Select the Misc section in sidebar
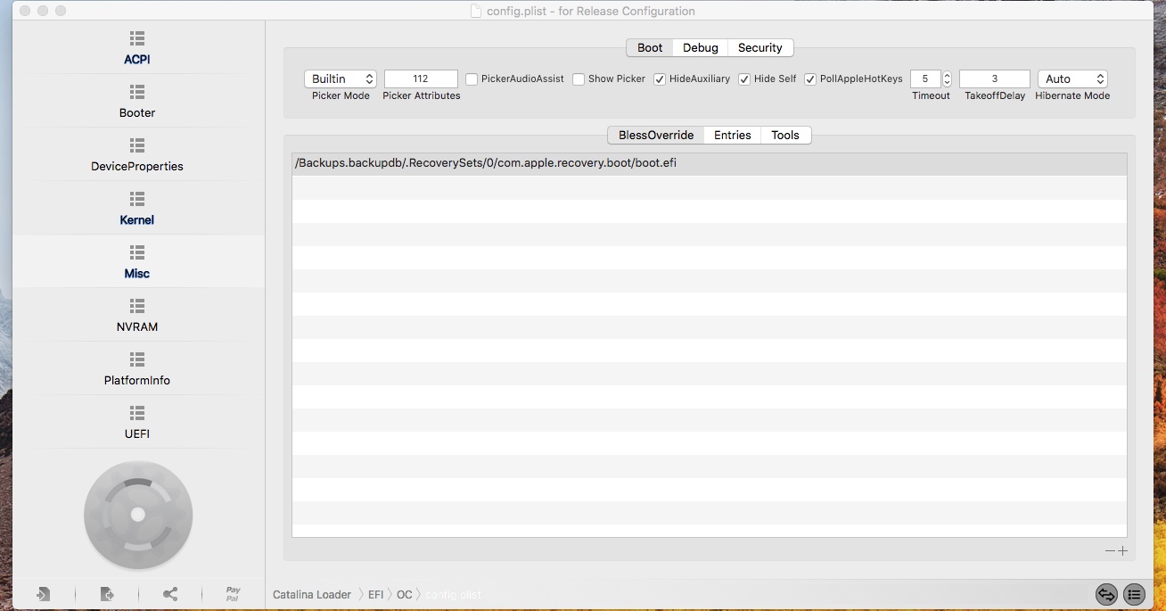 [x=137, y=262]
